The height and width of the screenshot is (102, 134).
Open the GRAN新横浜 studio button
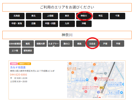[x=15, y=44]
